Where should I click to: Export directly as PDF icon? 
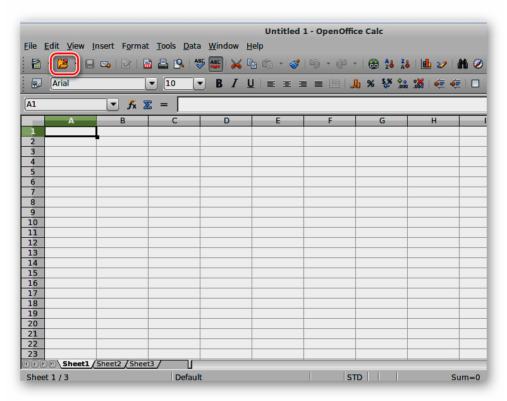coord(147,64)
